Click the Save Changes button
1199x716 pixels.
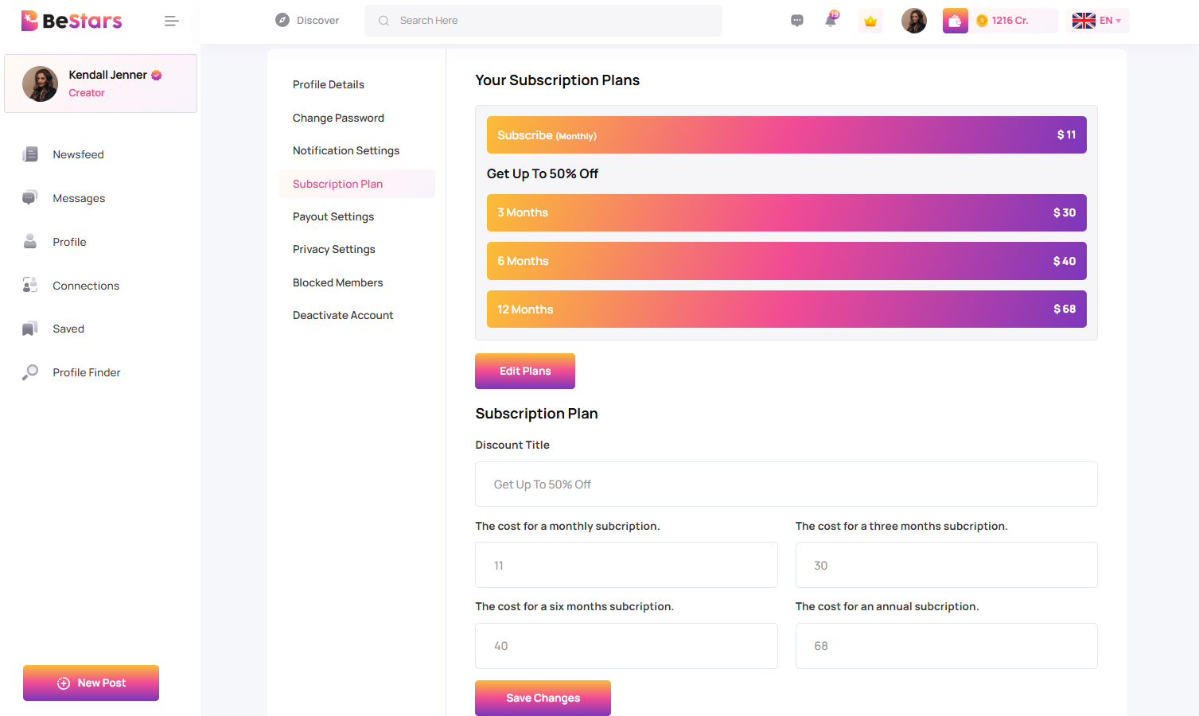[543, 698]
